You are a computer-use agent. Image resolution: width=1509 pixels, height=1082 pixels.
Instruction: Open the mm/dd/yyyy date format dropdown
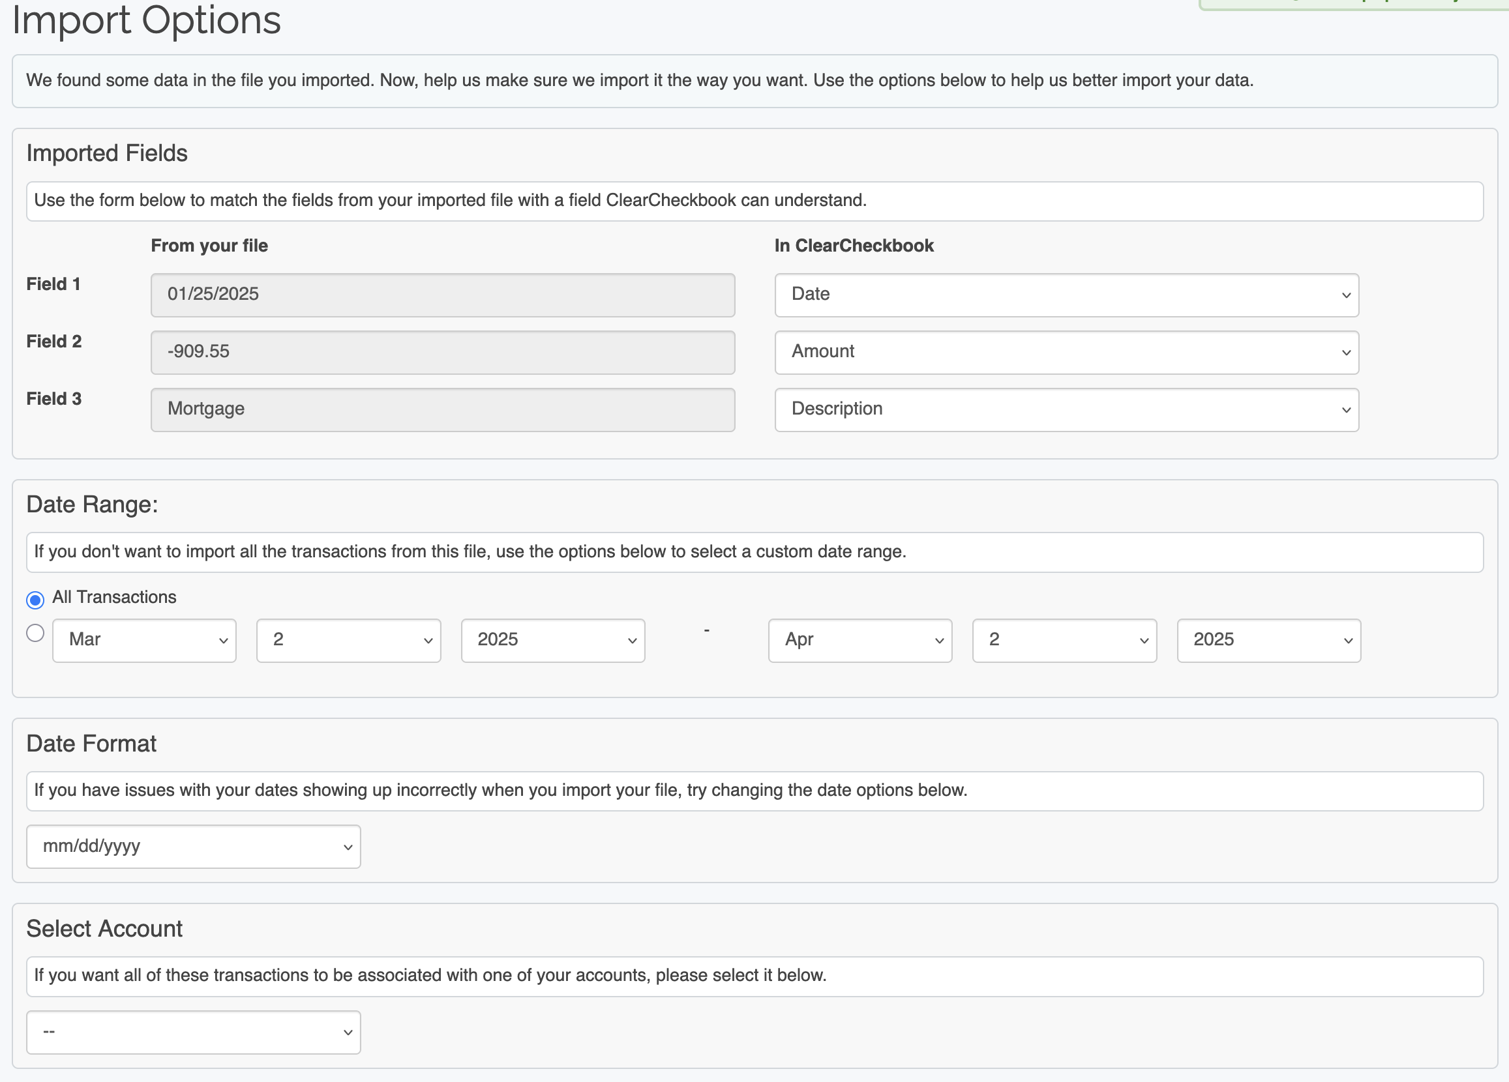point(193,846)
